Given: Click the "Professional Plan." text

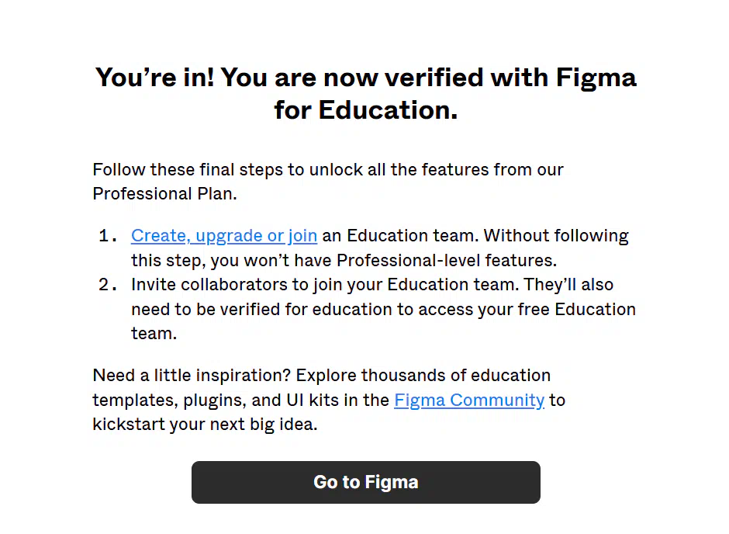Looking at the screenshot, I should click(164, 193).
